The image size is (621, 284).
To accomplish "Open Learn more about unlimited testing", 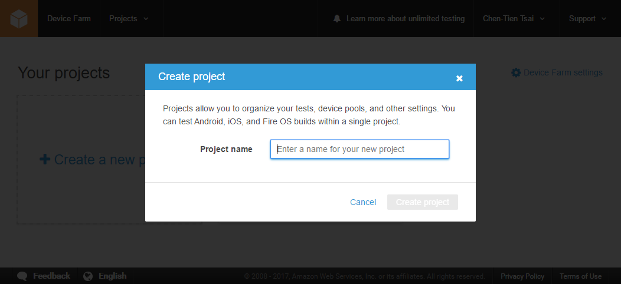I will tap(405, 19).
